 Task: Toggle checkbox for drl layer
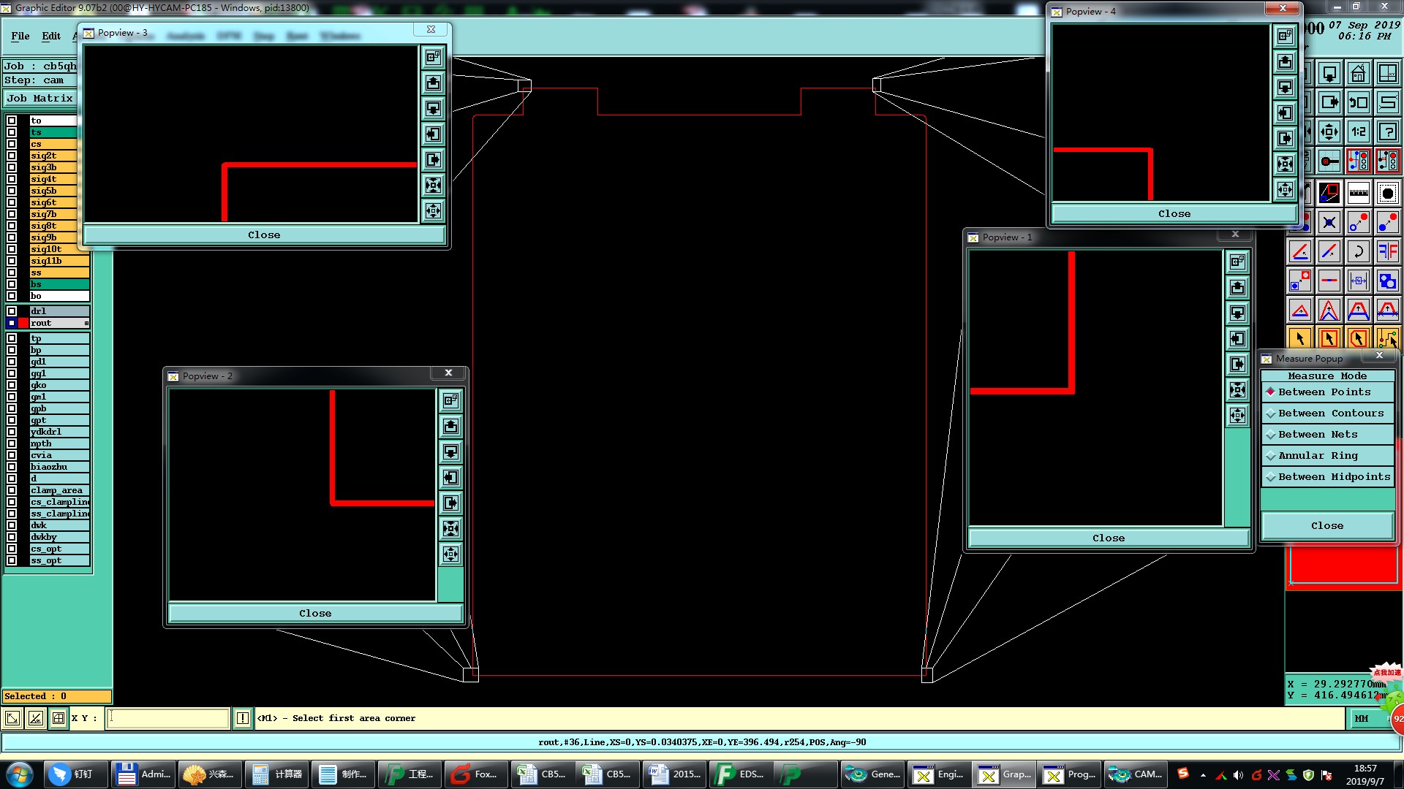[12, 311]
